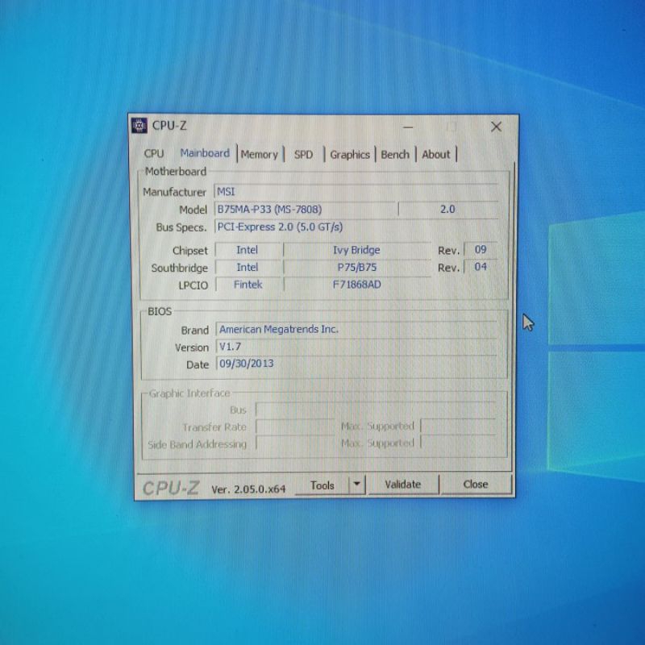Image resolution: width=645 pixels, height=645 pixels.
Task: Show the Graphics tab
Action: tap(350, 154)
